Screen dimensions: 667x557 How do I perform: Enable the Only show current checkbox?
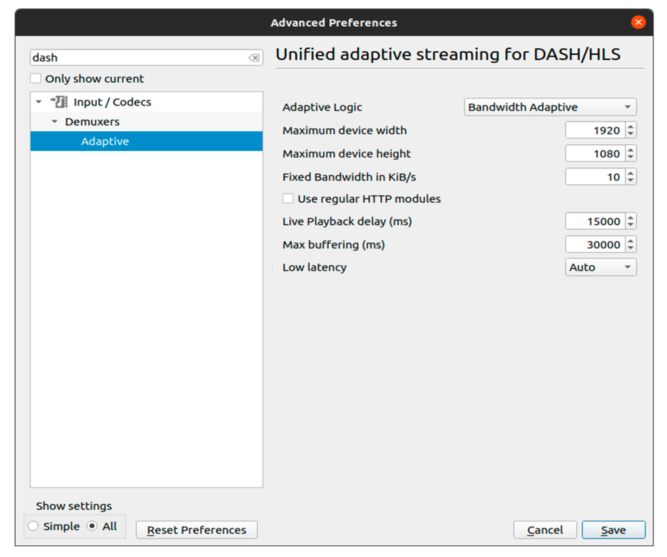[35, 78]
